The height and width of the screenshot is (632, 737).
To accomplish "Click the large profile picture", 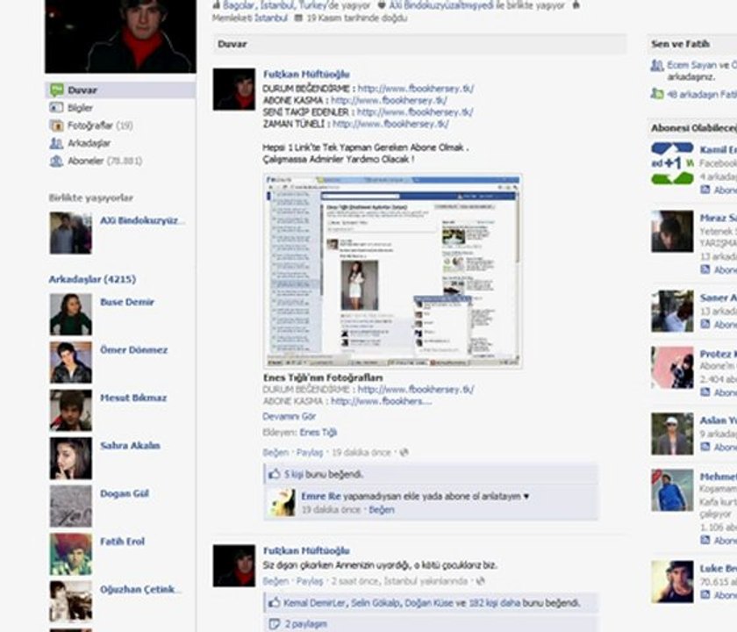I will (x=120, y=36).
